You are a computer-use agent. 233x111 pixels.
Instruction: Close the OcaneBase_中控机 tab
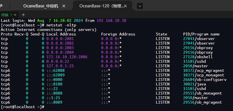[x=64, y=6]
